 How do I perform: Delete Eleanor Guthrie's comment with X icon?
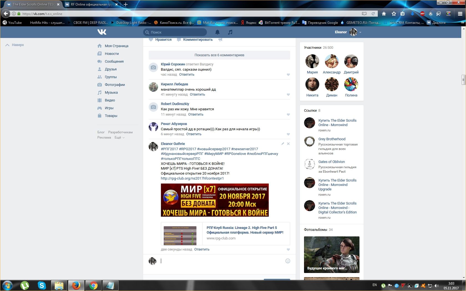point(288,144)
